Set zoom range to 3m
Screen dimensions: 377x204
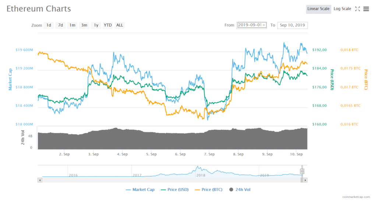84,25
